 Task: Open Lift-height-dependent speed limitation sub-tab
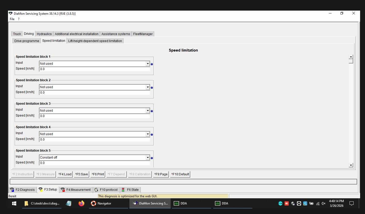coord(95,41)
